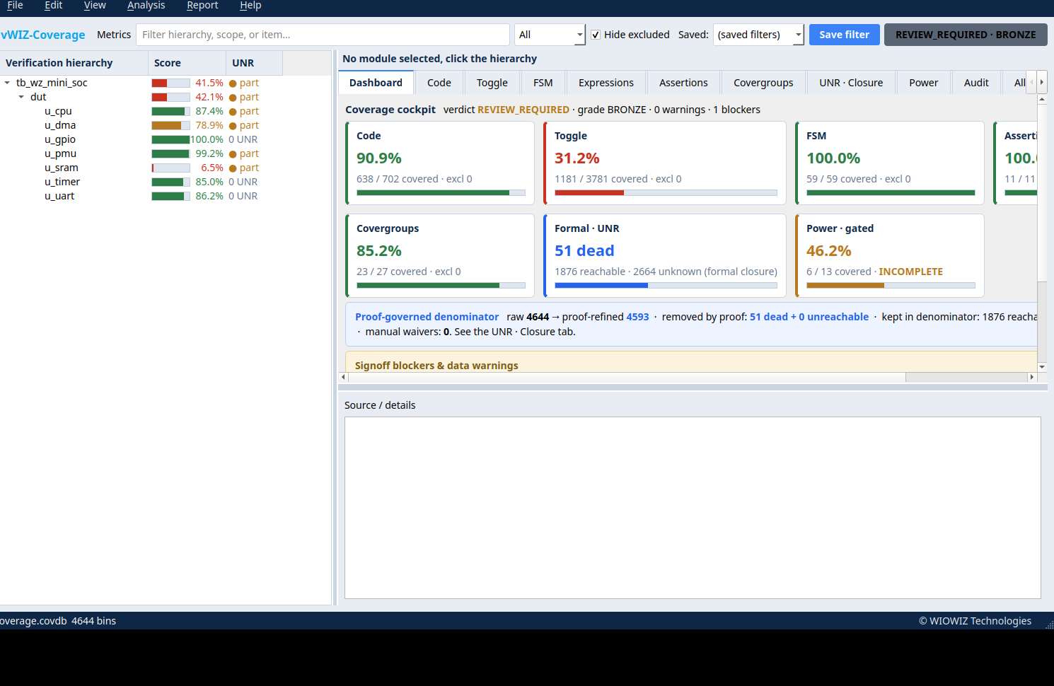This screenshot has height=686, width=1054.
Task: Switch to the Power tab
Action: (x=924, y=83)
